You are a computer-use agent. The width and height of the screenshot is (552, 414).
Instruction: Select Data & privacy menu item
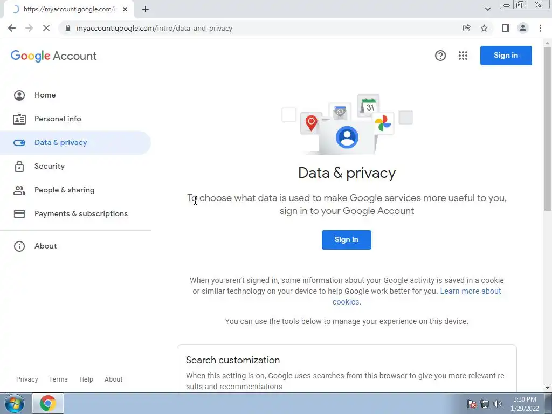tap(75, 142)
